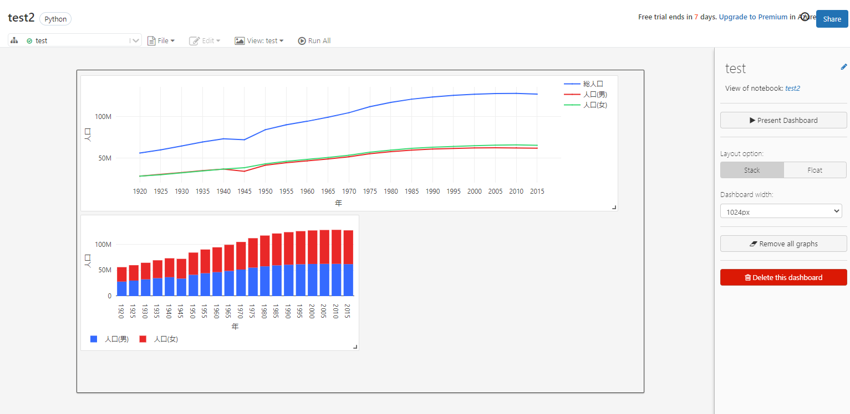This screenshot has width=850, height=414.
Task: Follow the Upgrade to Premium link
Action: point(753,17)
